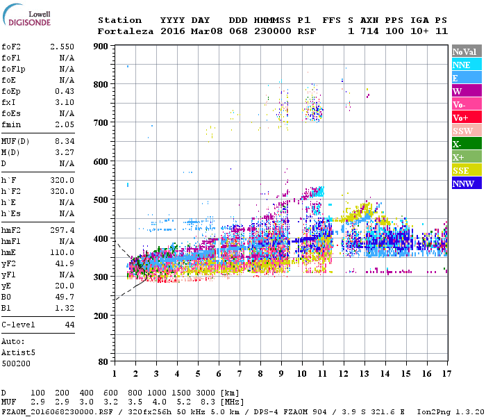Click the Mar08 date in the header
The width and height of the screenshot is (486, 417).
click(206, 31)
